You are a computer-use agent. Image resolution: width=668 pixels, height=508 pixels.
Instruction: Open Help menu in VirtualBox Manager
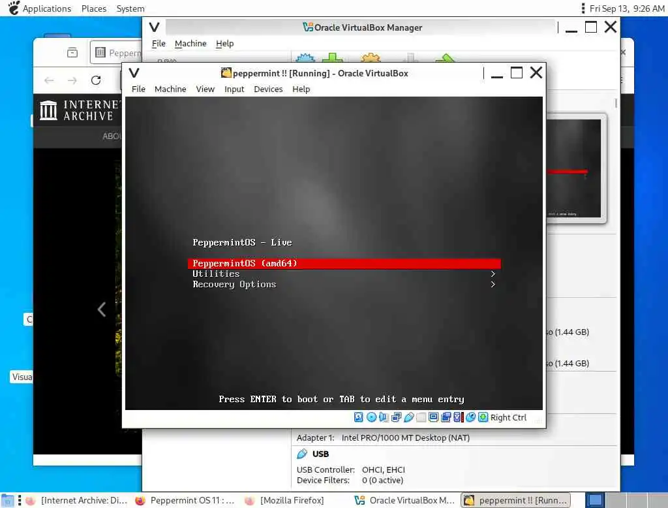click(x=224, y=44)
